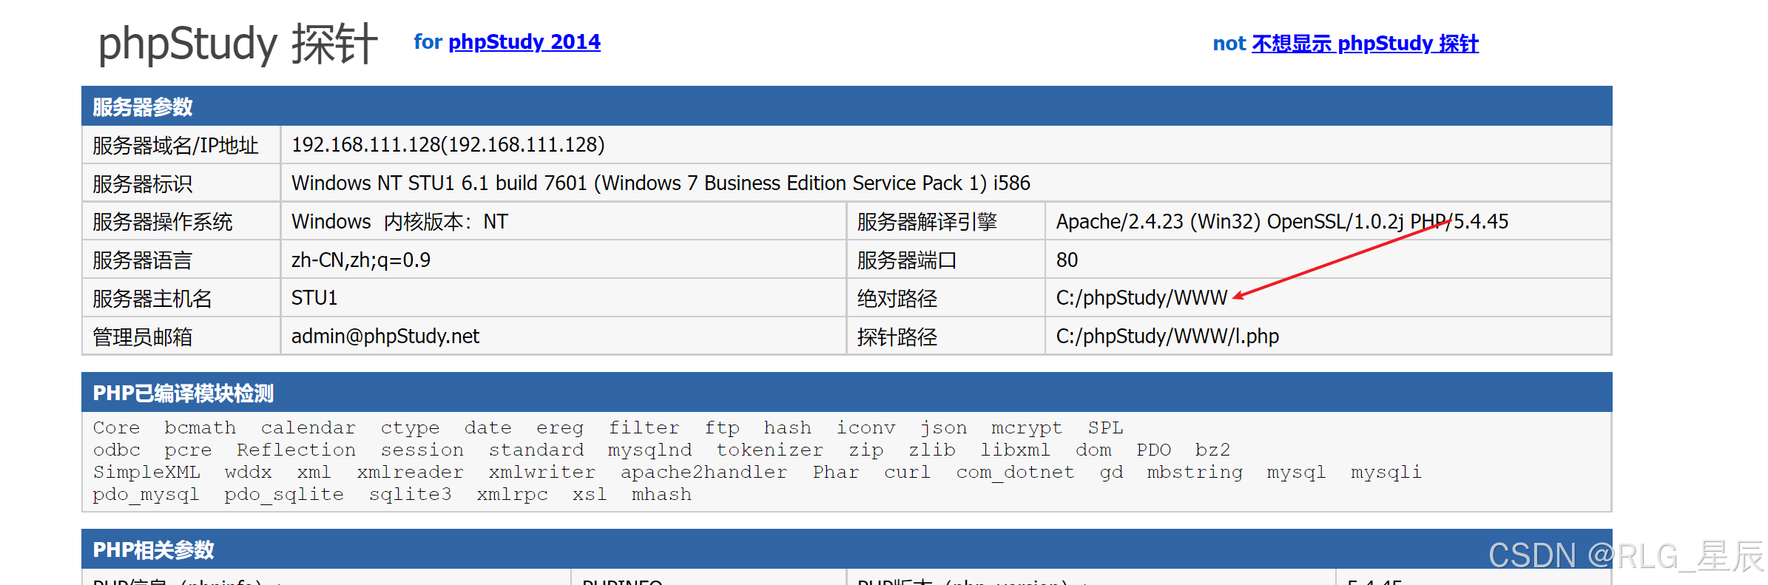
Task: Select the pdo_sqlite module name
Action: (x=284, y=495)
